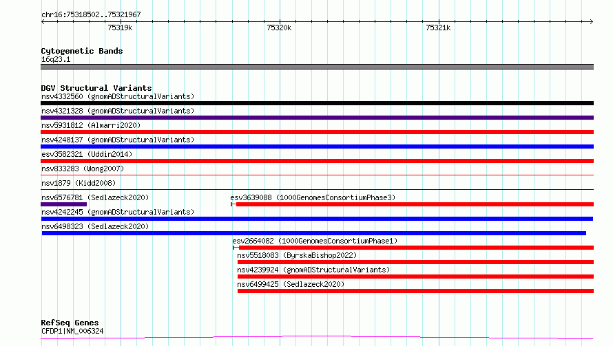Click the nsv5518083 (ByrskaBishop2022) label
613x346 pixels.
tap(297, 255)
